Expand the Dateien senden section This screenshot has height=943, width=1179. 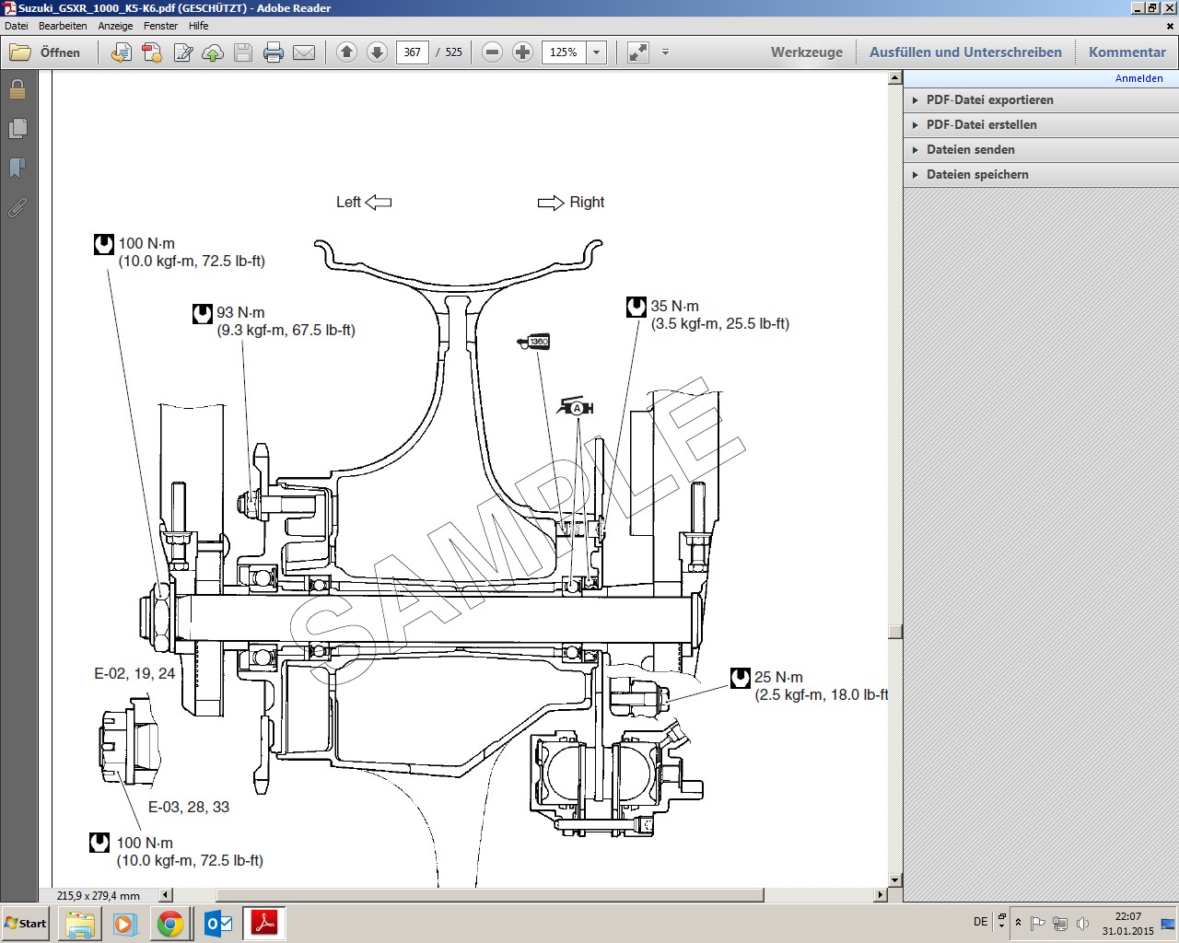(x=970, y=149)
